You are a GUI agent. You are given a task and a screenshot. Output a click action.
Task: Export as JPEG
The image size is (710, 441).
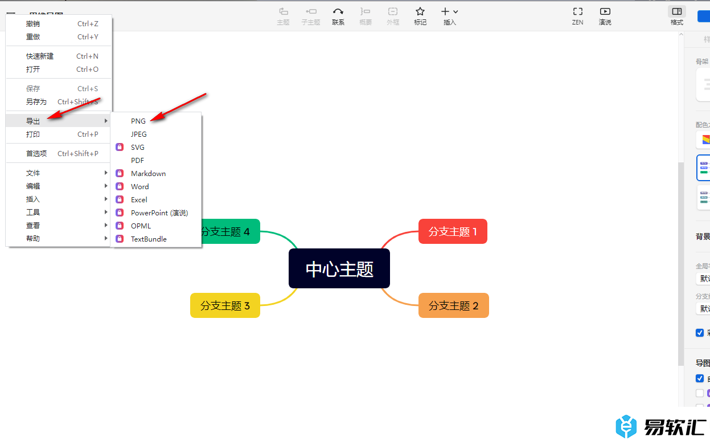(156, 134)
